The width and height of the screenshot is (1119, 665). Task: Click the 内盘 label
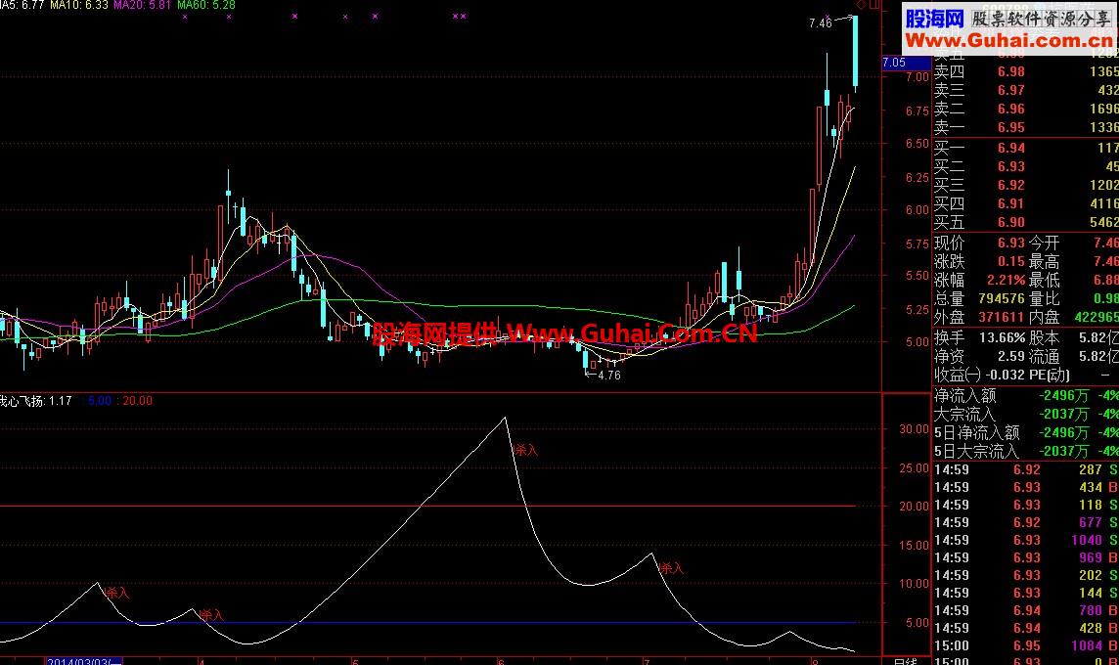tap(1044, 318)
